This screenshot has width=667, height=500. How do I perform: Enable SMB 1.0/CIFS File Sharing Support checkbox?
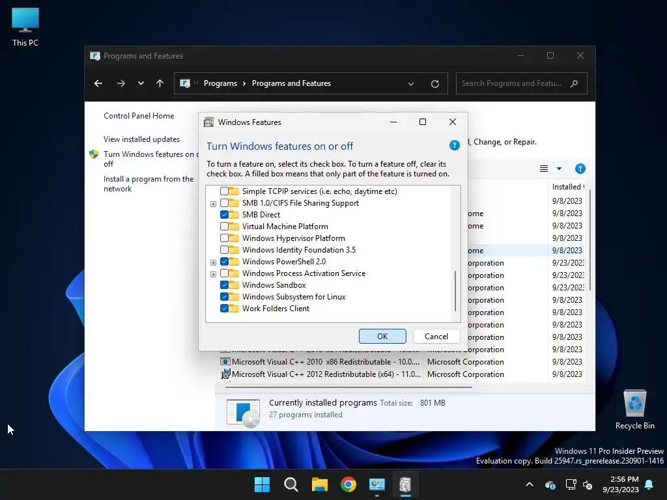(x=224, y=203)
